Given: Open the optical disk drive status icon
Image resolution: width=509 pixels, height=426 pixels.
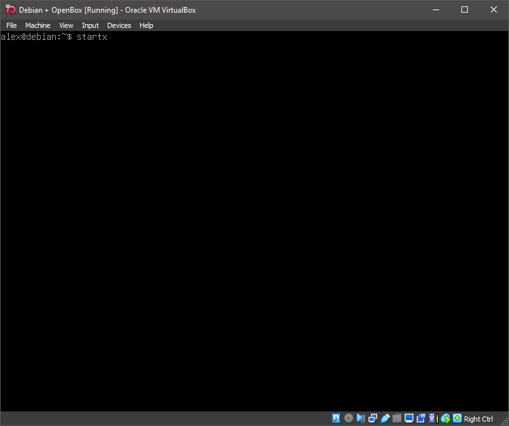Looking at the screenshot, I should point(348,418).
